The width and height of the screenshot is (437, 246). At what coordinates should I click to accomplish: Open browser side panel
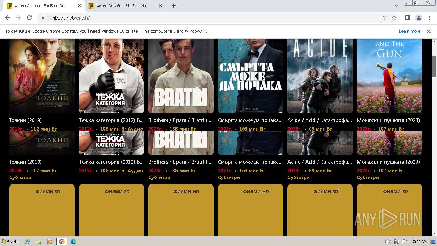tap(408, 18)
